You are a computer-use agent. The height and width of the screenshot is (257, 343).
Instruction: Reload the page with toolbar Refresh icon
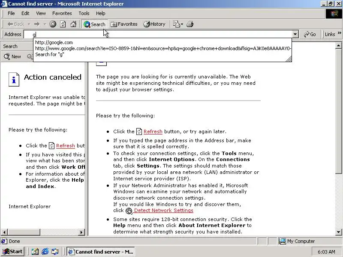(x=63, y=24)
